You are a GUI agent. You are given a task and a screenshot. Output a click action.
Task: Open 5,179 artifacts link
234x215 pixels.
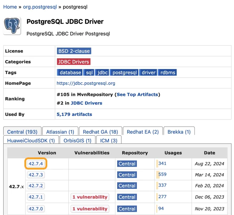pos(74,114)
